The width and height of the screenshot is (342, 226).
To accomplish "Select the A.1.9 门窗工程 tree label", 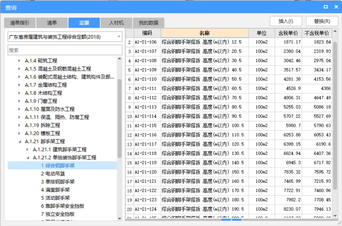I will (41, 101).
